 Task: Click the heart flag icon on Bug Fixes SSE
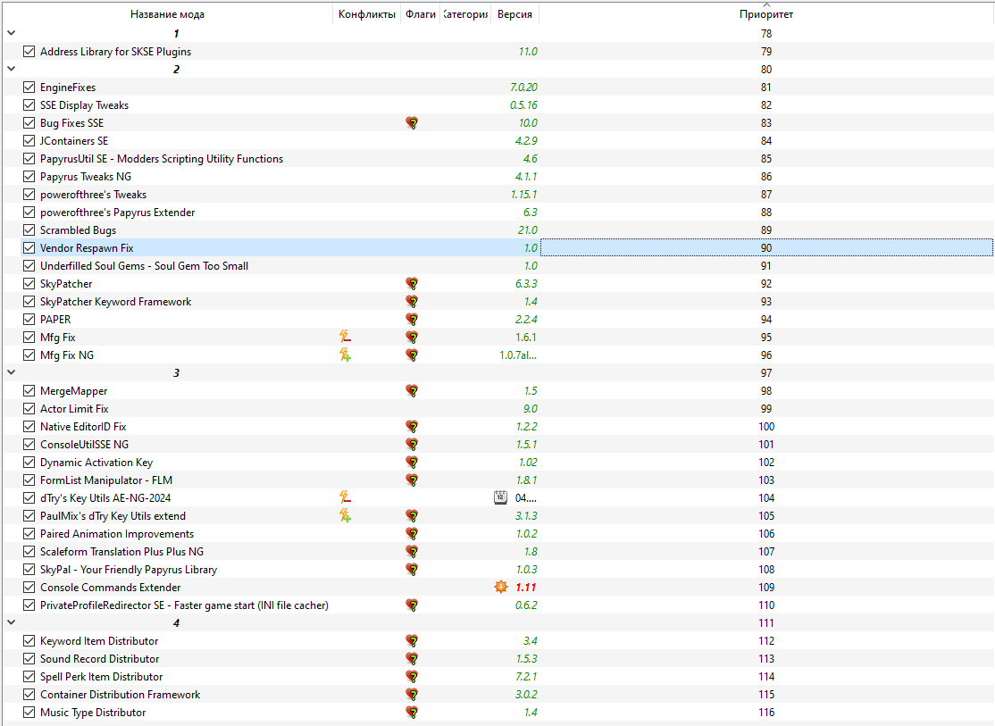coord(412,123)
